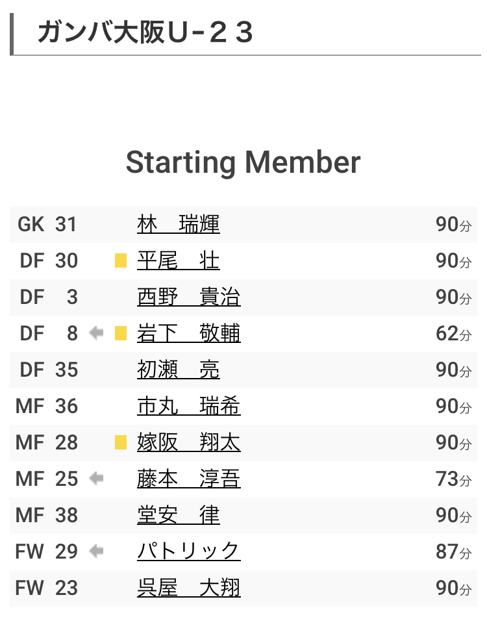Screen dimensions: 487x619
Task: Open player link 岩下 敬輔
Action: point(189,333)
